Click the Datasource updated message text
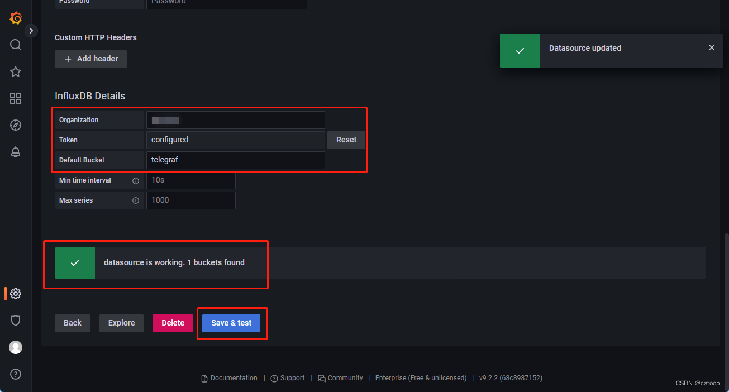This screenshot has height=392, width=729. click(585, 48)
